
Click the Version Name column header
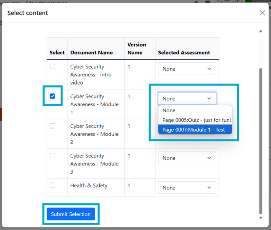[137, 48]
